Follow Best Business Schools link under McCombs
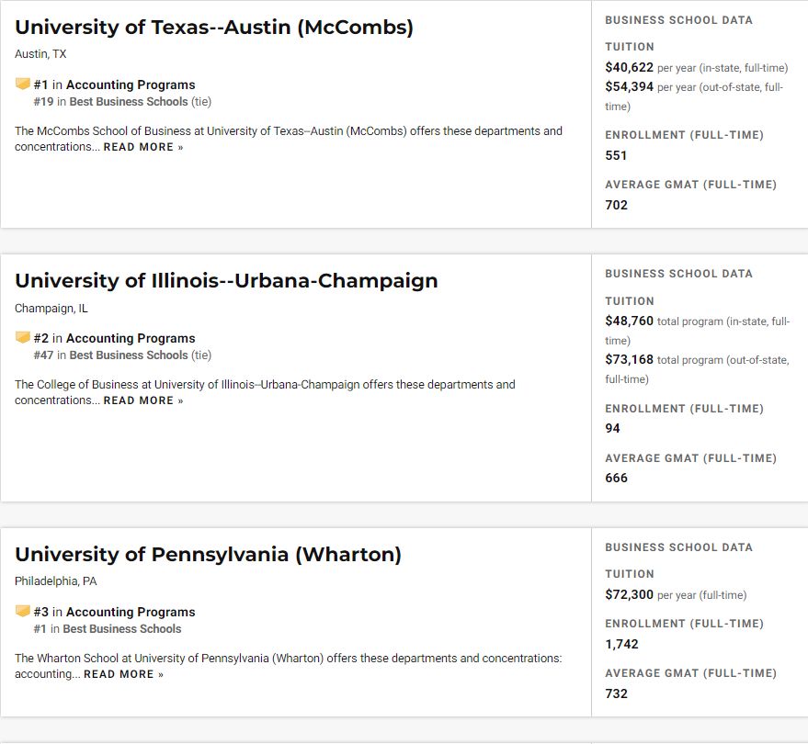This screenshot has height=744, width=808. [x=129, y=102]
